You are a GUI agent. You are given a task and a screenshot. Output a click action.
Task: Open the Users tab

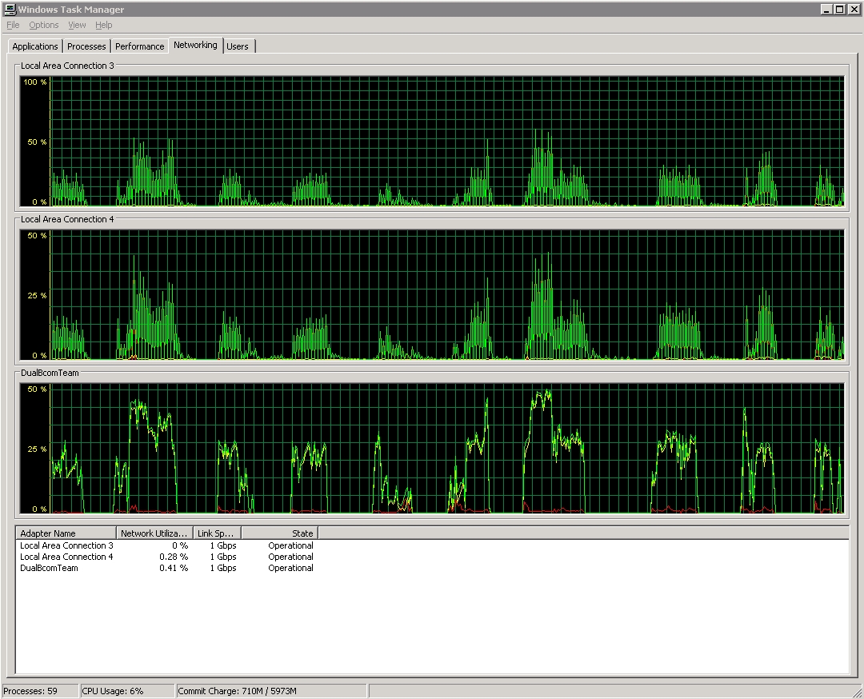click(x=238, y=46)
